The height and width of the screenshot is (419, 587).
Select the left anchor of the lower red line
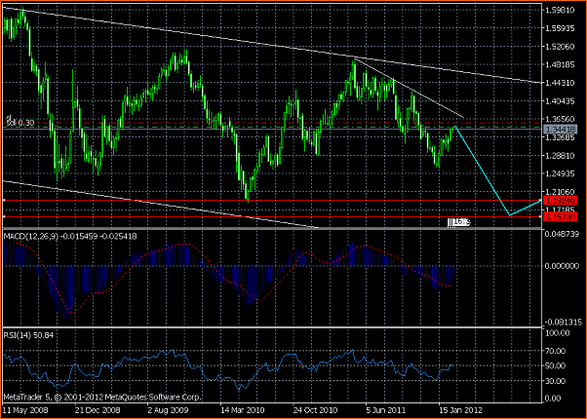click(4, 216)
